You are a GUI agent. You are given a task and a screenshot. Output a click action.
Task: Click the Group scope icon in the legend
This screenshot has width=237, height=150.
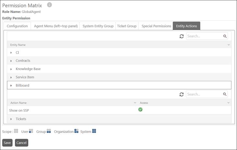(49, 131)
